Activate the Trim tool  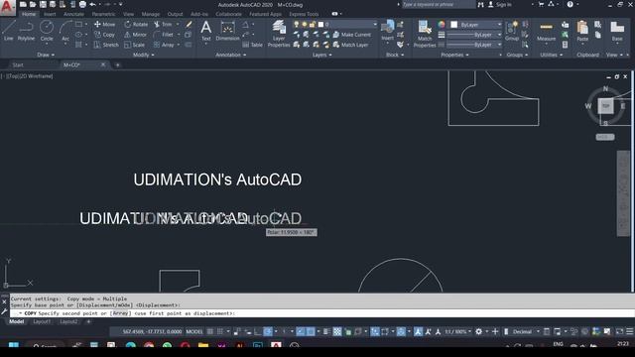[163, 24]
